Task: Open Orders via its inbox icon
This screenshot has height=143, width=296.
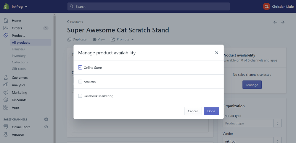Action: tap(6, 28)
